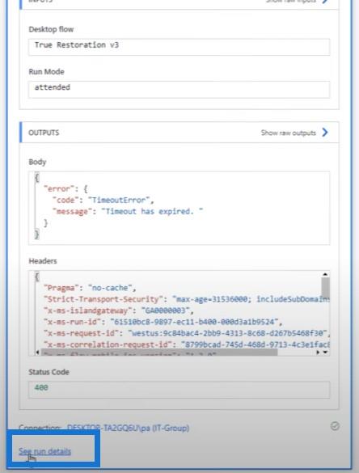Viewport: 359px width, 473px height.
Task: Click the Headers horizontal scrollbar thumb
Action: (x=159, y=353)
